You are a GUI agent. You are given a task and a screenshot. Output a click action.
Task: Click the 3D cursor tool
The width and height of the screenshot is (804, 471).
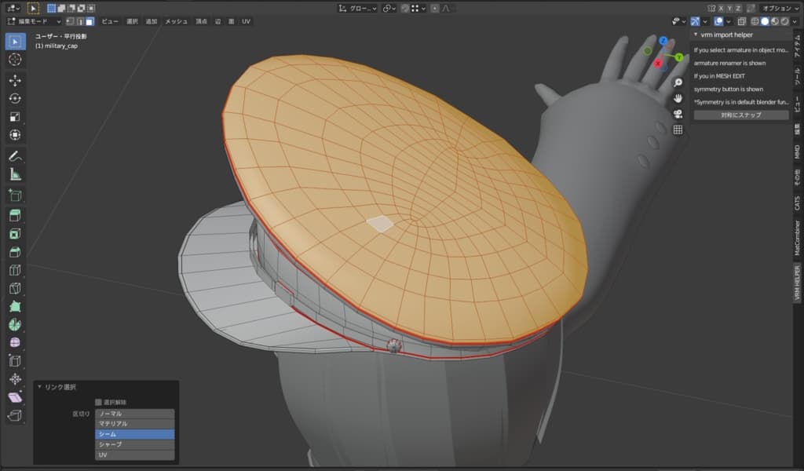pyautogui.click(x=15, y=60)
